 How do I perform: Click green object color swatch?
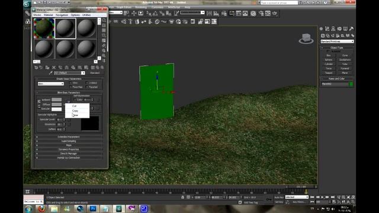pyautogui.click(x=351, y=84)
